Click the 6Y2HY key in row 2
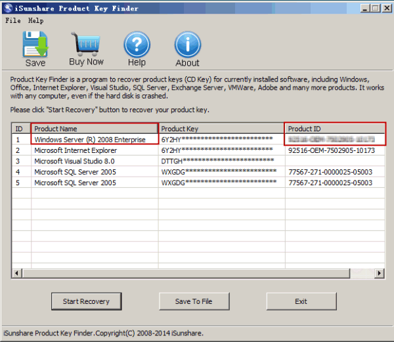394x342 pixels. click(217, 150)
